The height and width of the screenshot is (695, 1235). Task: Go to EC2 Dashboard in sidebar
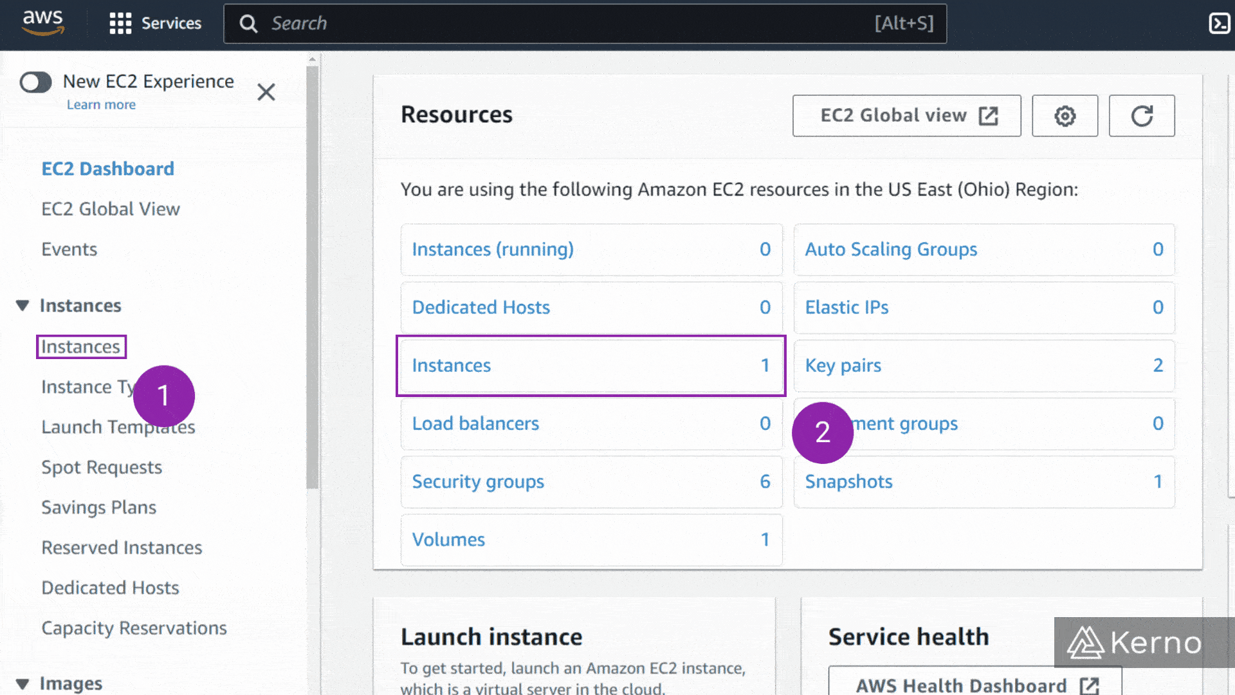point(108,169)
